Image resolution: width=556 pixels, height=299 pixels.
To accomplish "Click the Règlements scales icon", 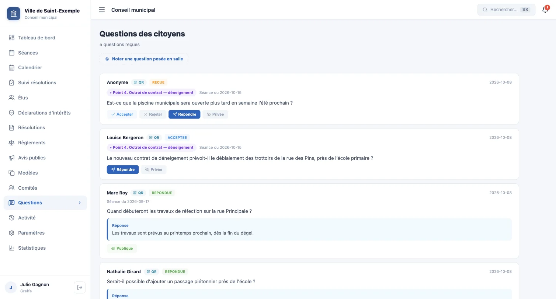I will 11,143.
